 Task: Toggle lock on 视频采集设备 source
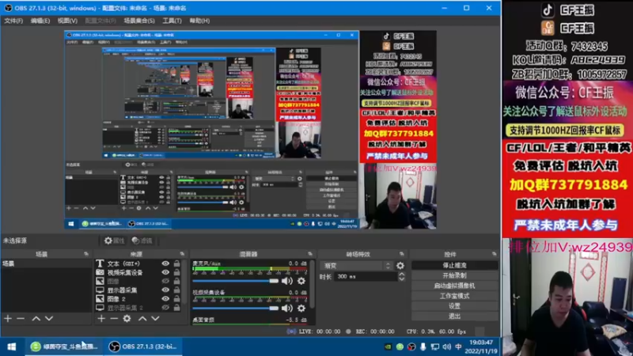[176, 272]
